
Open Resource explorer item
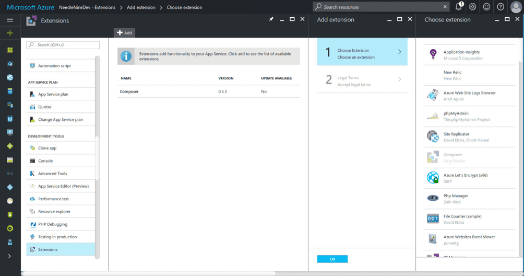pyautogui.click(x=61, y=211)
